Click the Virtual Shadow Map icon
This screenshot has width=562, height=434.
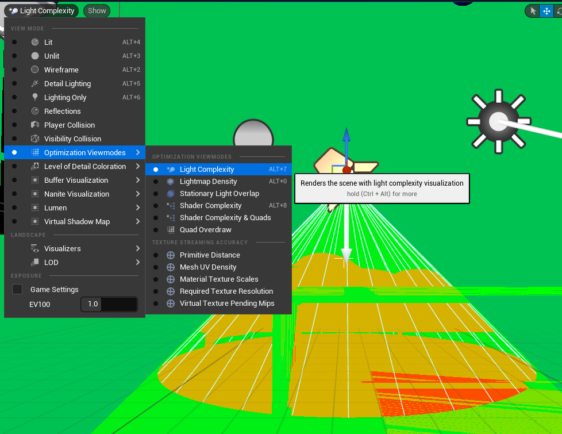pos(35,221)
